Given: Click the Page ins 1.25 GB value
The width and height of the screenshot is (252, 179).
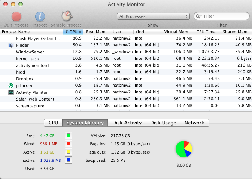Looking at the screenshot, I should pos(130,144).
